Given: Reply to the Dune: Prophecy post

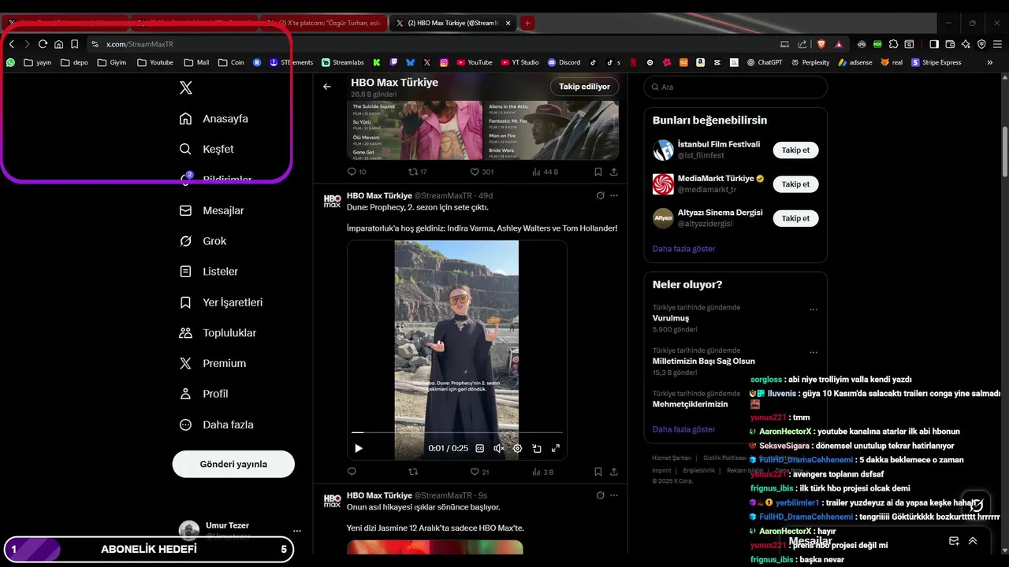Looking at the screenshot, I should click(x=352, y=472).
